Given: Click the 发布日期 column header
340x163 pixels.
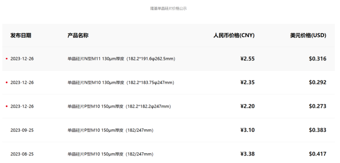Looking at the screenshot, I should (21, 35).
